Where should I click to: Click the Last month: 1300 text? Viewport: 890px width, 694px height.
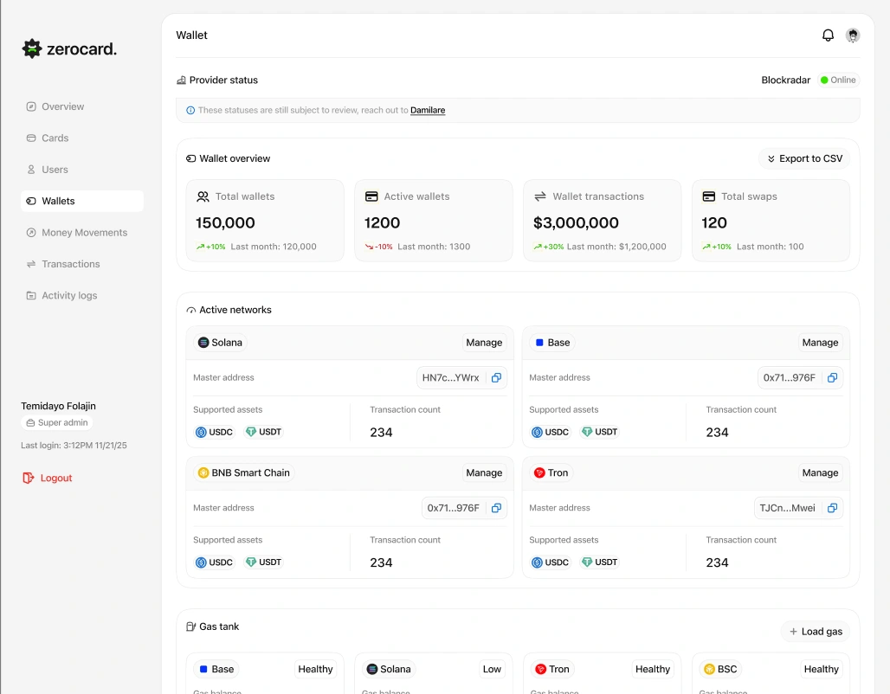click(x=434, y=247)
